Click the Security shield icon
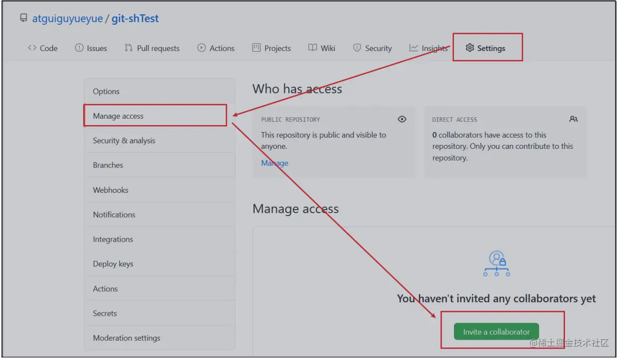Screen dimensions: 619x358 (357, 48)
